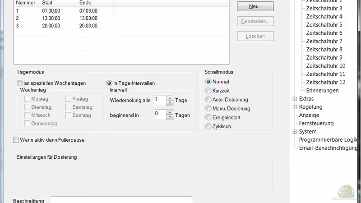Click the Beschreibung text field
Image resolution: width=361 pixels, height=203 pixels.
120,200
